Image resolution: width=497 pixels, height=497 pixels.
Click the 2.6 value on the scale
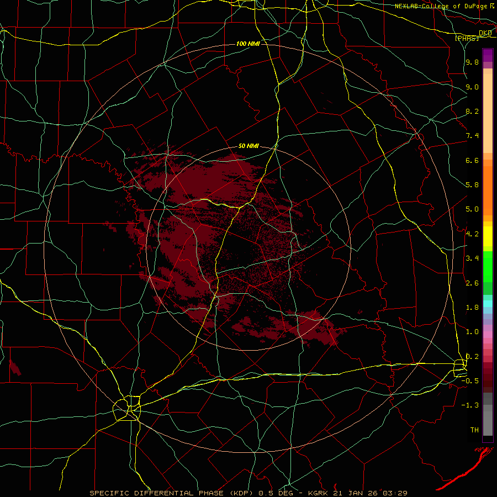point(472,283)
